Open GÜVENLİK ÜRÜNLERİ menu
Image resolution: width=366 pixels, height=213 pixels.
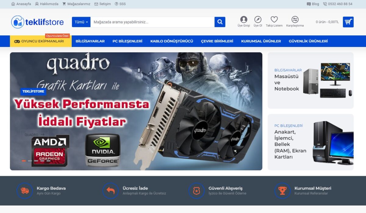pyautogui.click(x=308, y=41)
